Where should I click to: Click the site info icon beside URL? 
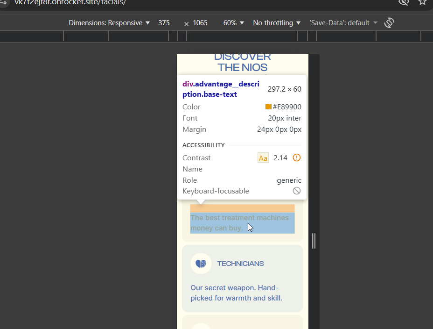(x=4, y=2)
